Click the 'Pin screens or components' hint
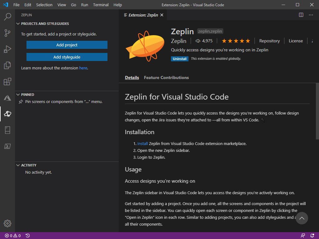This screenshot has height=239, width=319. pos(64,102)
